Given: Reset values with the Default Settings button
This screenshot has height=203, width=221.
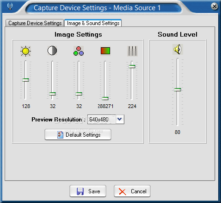Looking at the screenshot, I should pos(78,134).
